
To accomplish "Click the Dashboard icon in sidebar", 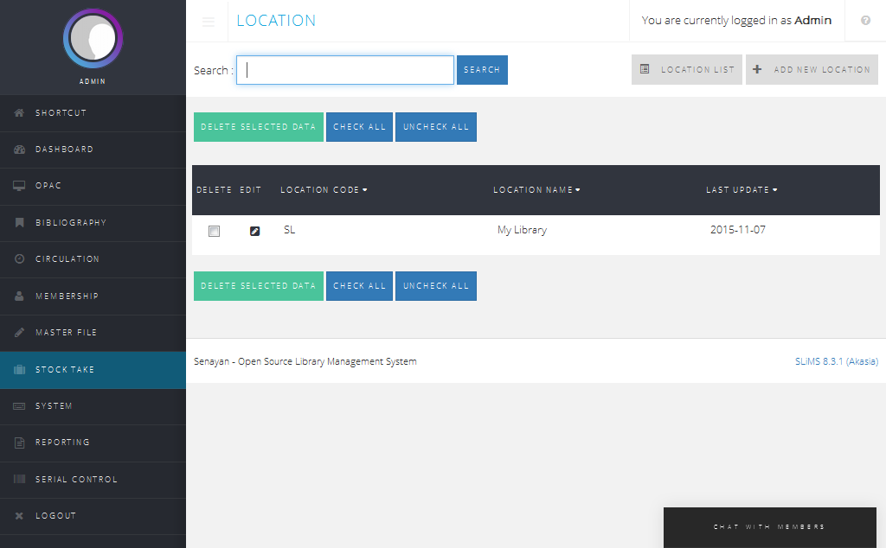I will click(19, 150).
